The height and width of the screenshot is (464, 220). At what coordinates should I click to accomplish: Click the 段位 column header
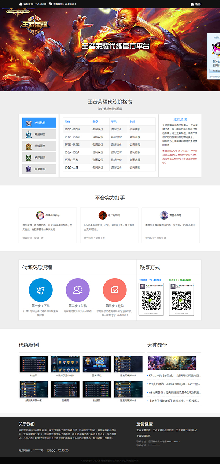(67, 122)
